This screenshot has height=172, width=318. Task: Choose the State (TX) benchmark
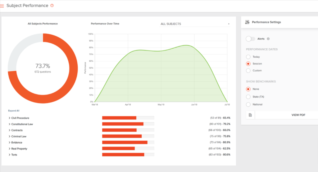pyautogui.click(x=248, y=97)
